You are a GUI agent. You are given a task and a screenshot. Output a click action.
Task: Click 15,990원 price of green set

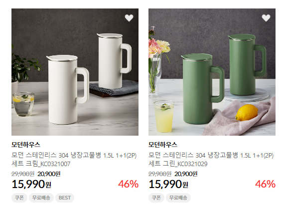coord(168,185)
